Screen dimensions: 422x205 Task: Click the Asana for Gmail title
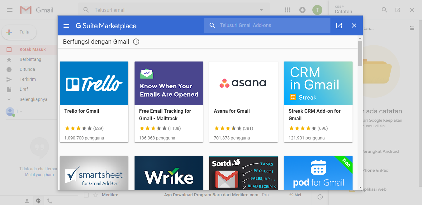tap(232, 111)
